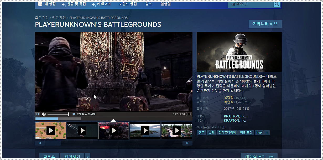323x160 pixels.
Task: Play the second dark thumbnail video
Action: 82,131
